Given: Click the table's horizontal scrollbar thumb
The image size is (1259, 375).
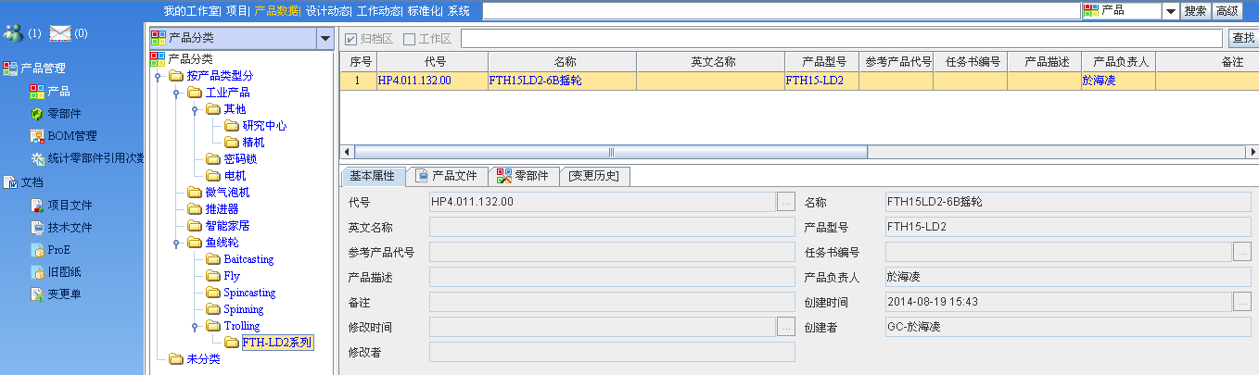Looking at the screenshot, I should click(x=610, y=152).
